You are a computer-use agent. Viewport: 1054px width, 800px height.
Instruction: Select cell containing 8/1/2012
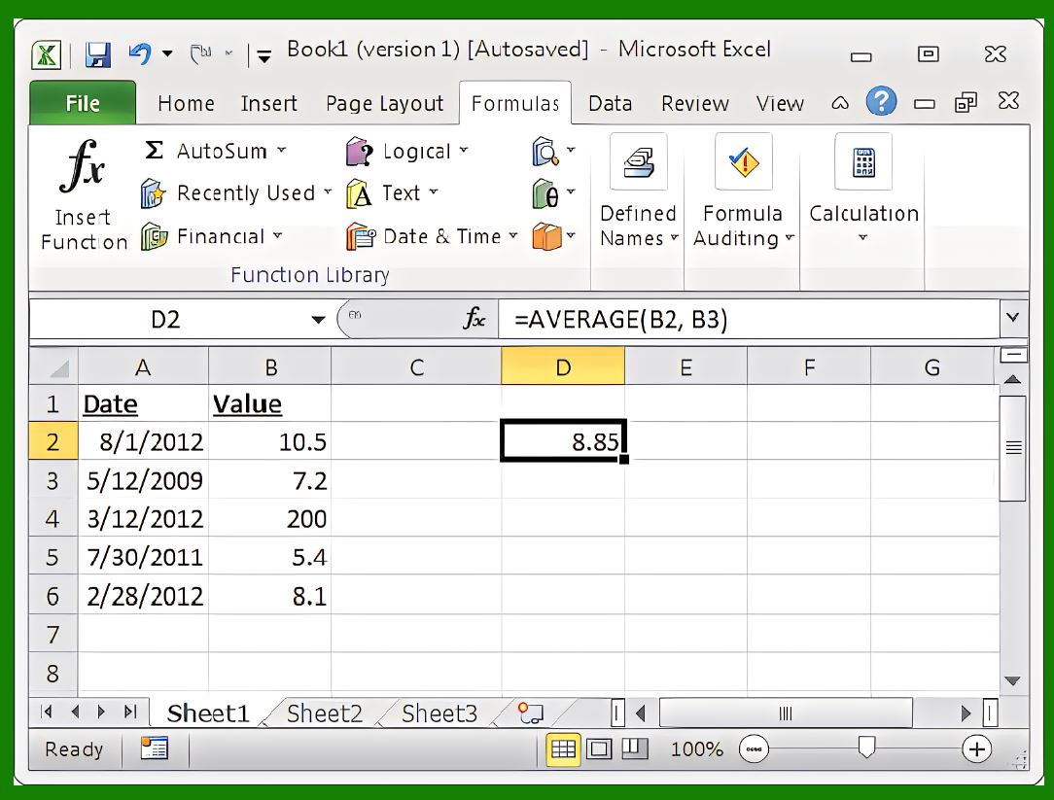coord(143,441)
